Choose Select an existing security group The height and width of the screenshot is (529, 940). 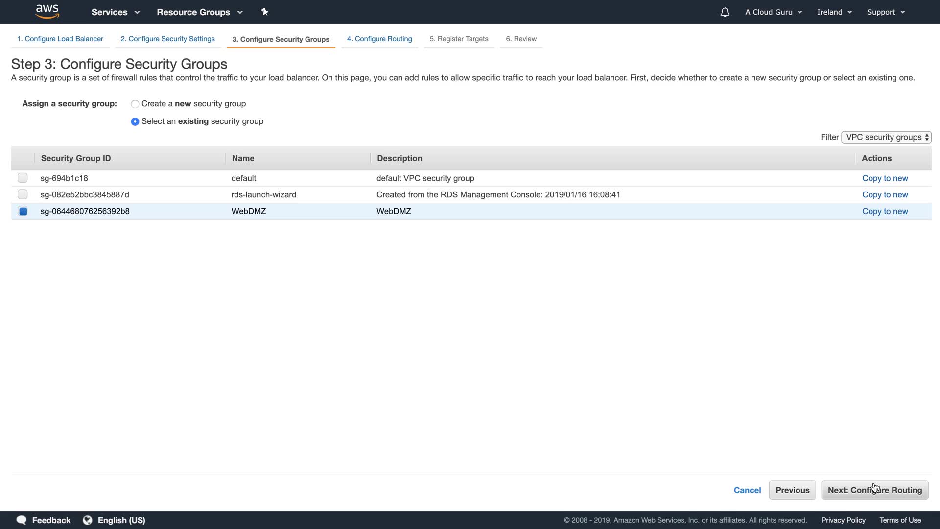point(135,121)
